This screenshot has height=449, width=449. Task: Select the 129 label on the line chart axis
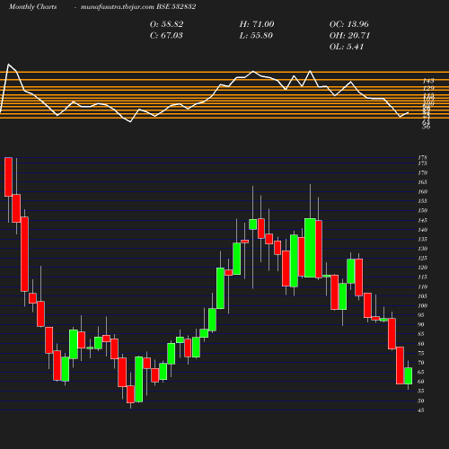[428, 88]
